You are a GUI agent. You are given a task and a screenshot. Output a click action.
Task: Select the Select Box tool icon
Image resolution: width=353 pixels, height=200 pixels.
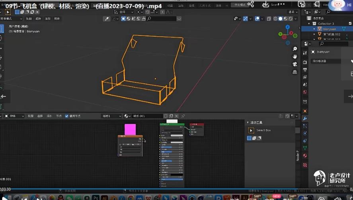(x=251, y=130)
